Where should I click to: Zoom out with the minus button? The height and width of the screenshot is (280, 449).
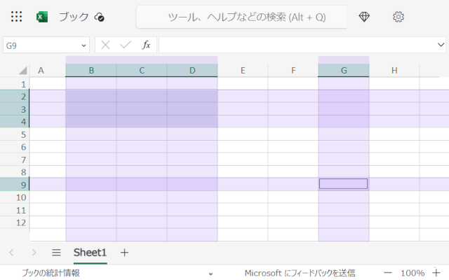pyautogui.click(x=388, y=273)
